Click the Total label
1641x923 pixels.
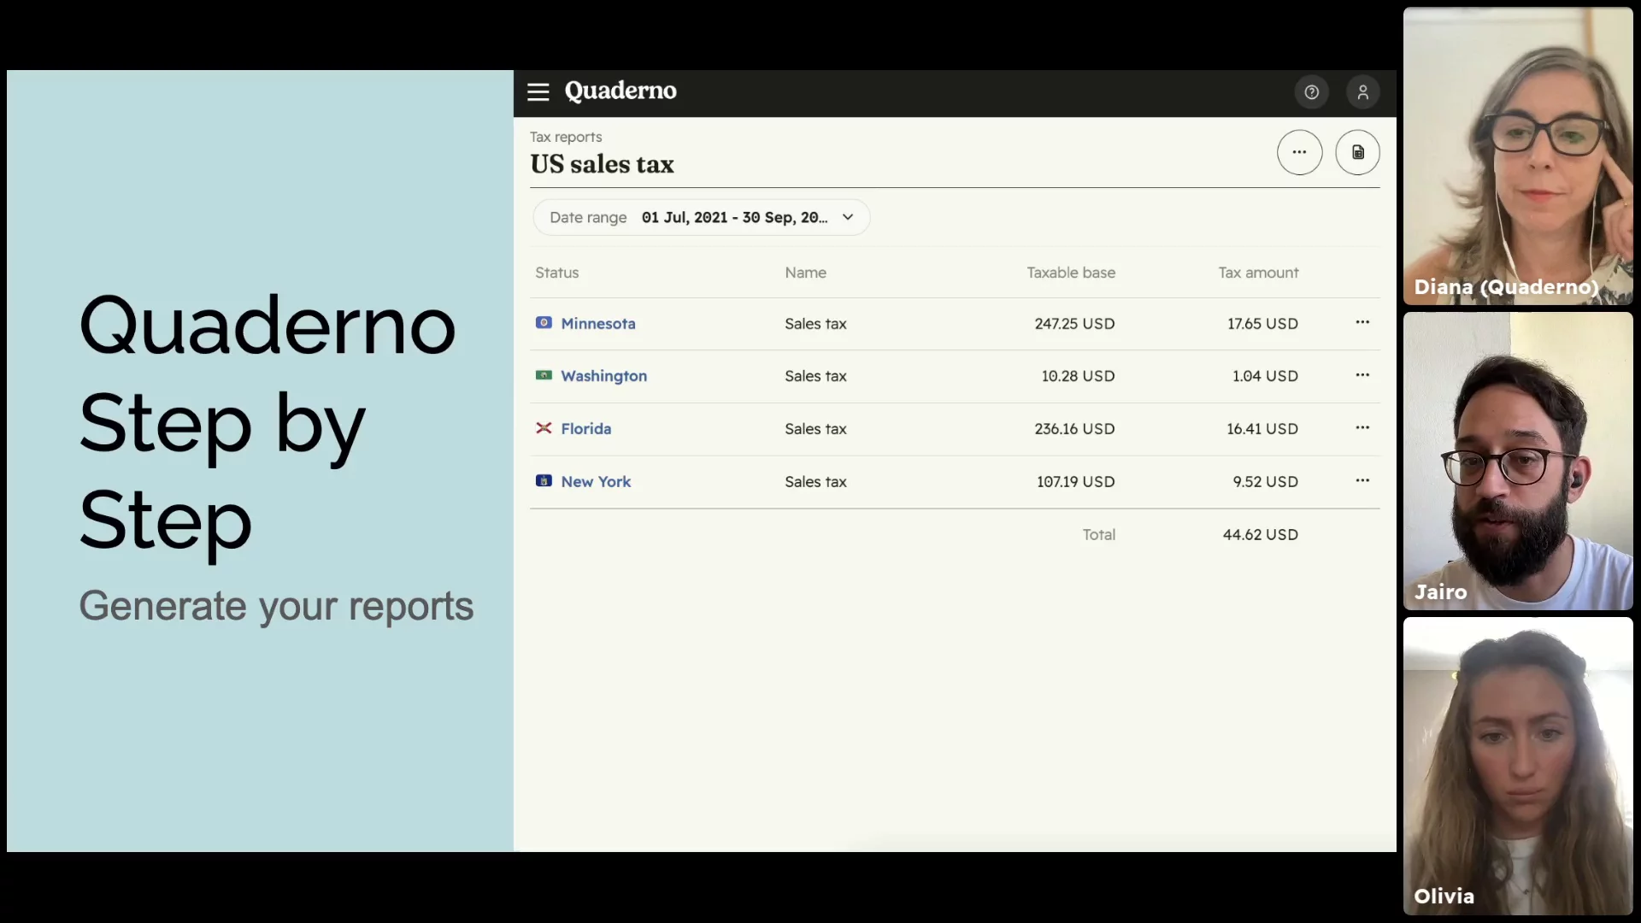(x=1098, y=535)
